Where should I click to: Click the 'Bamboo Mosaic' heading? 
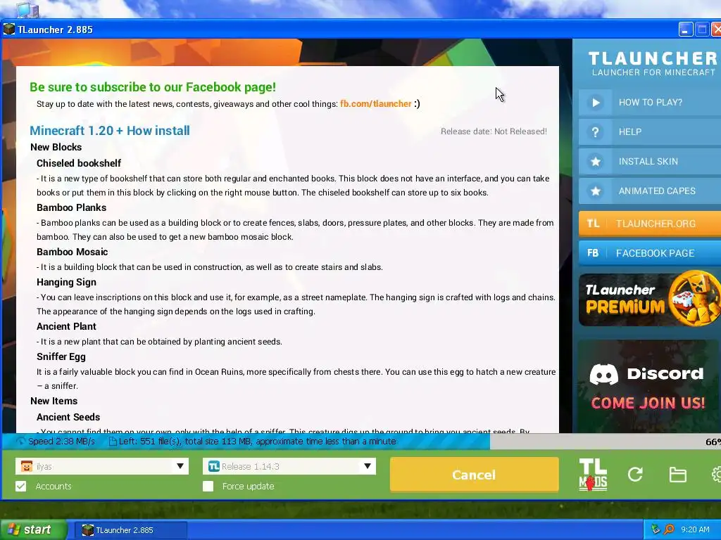click(x=73, y=252)
